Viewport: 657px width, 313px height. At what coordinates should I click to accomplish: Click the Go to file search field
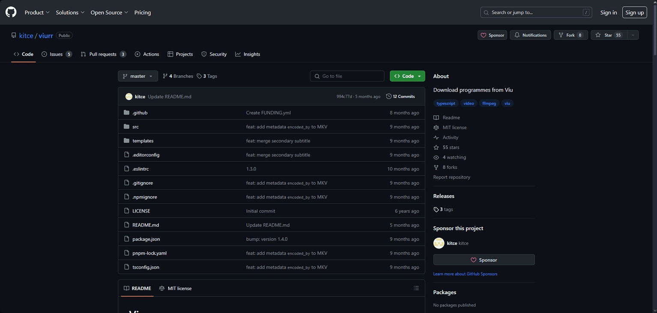[x=347, y=76]
